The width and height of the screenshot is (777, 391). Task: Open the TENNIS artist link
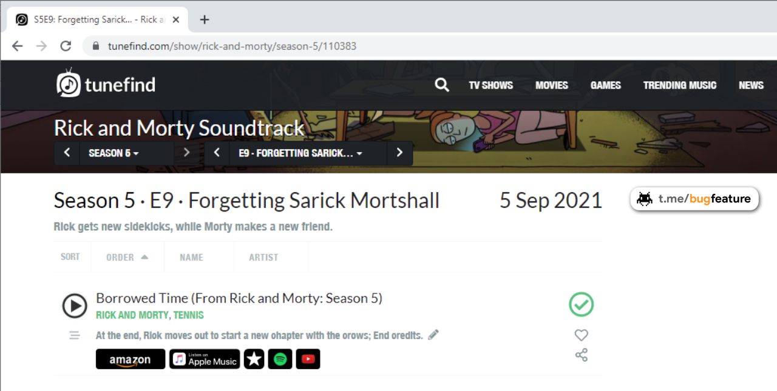tap(189, 315)
